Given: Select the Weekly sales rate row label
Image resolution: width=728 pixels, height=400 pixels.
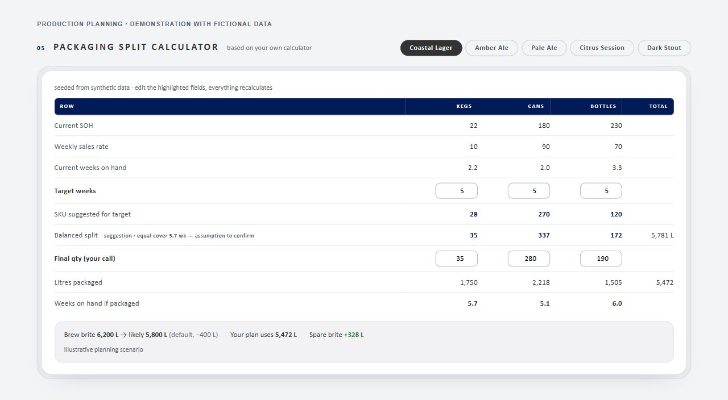Looking at the screenshot, I should pos(81,147).
